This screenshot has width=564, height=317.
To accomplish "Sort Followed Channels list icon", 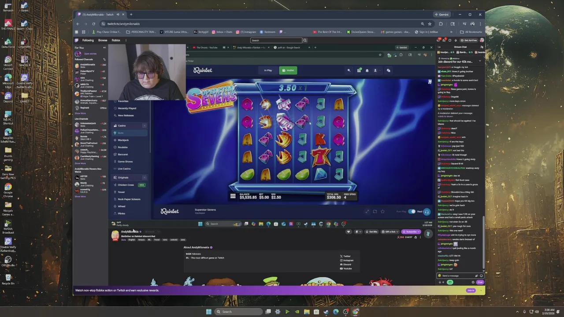I will [x=104, y=59].
